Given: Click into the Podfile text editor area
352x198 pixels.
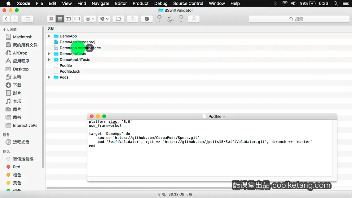Looking at the screenshot, I should pos(210,148).
